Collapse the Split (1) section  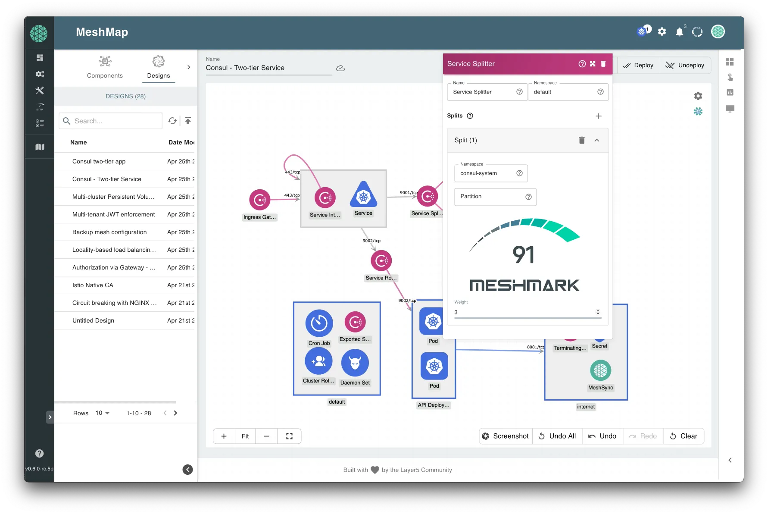click(x=597, y=140)
